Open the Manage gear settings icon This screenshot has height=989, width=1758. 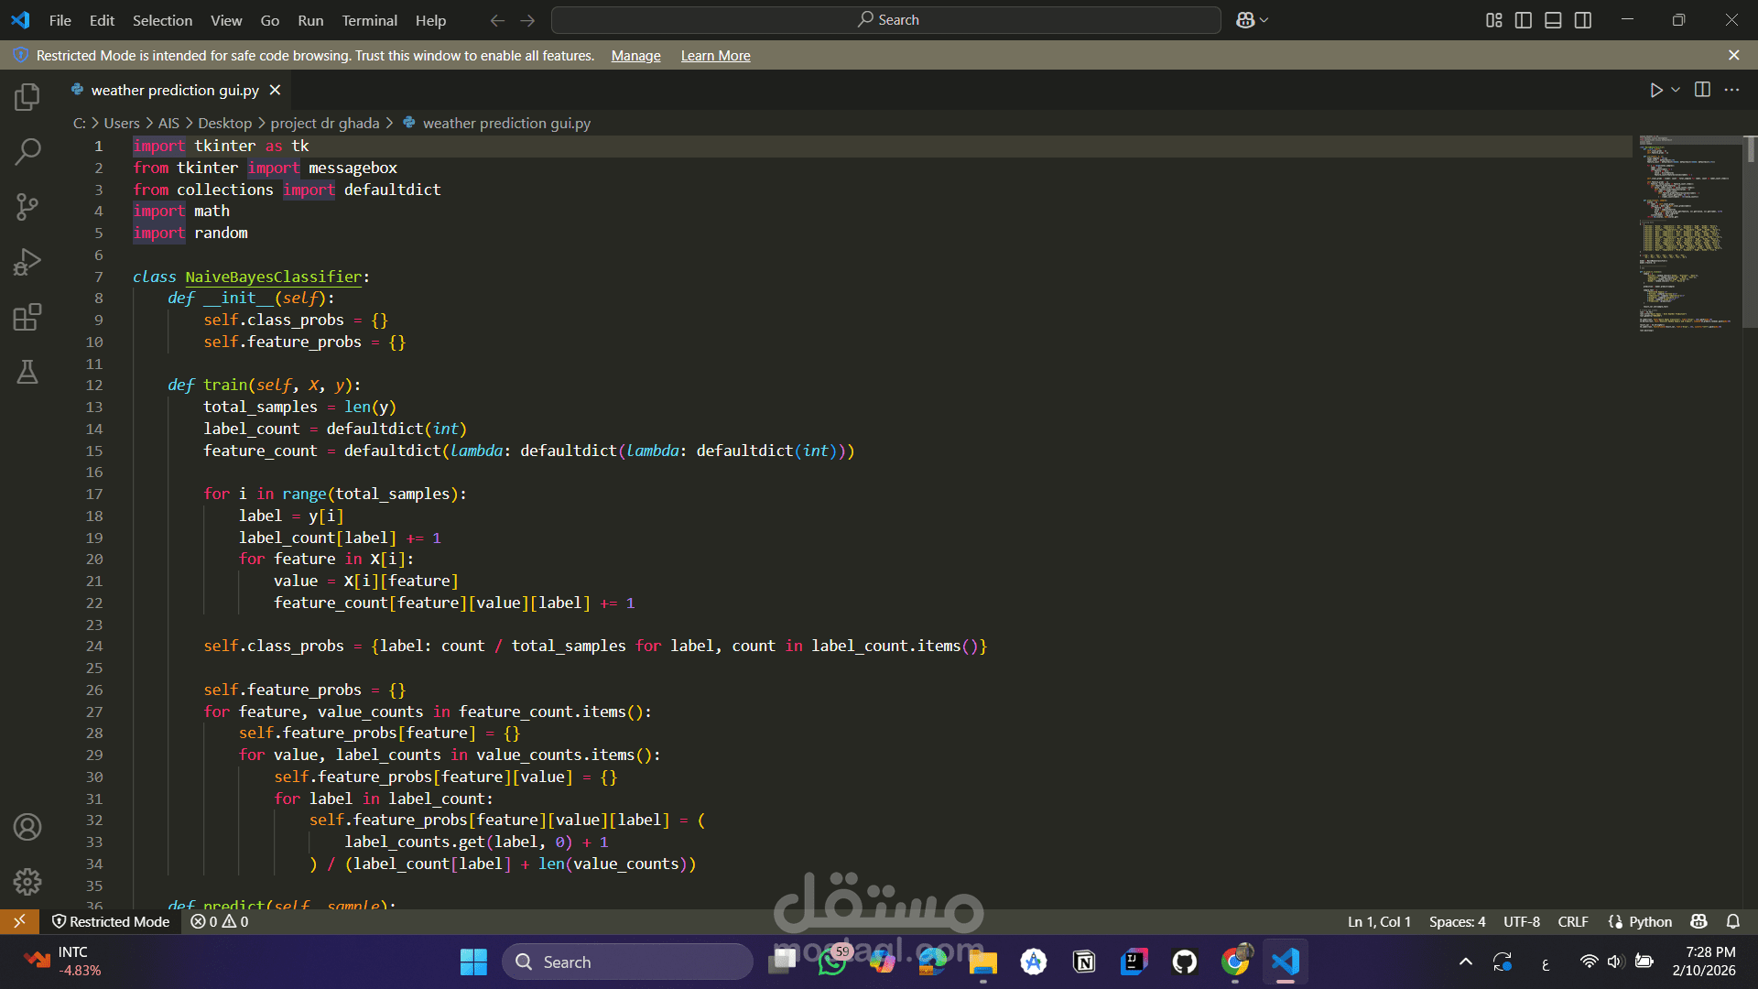[x=27, y=882]
